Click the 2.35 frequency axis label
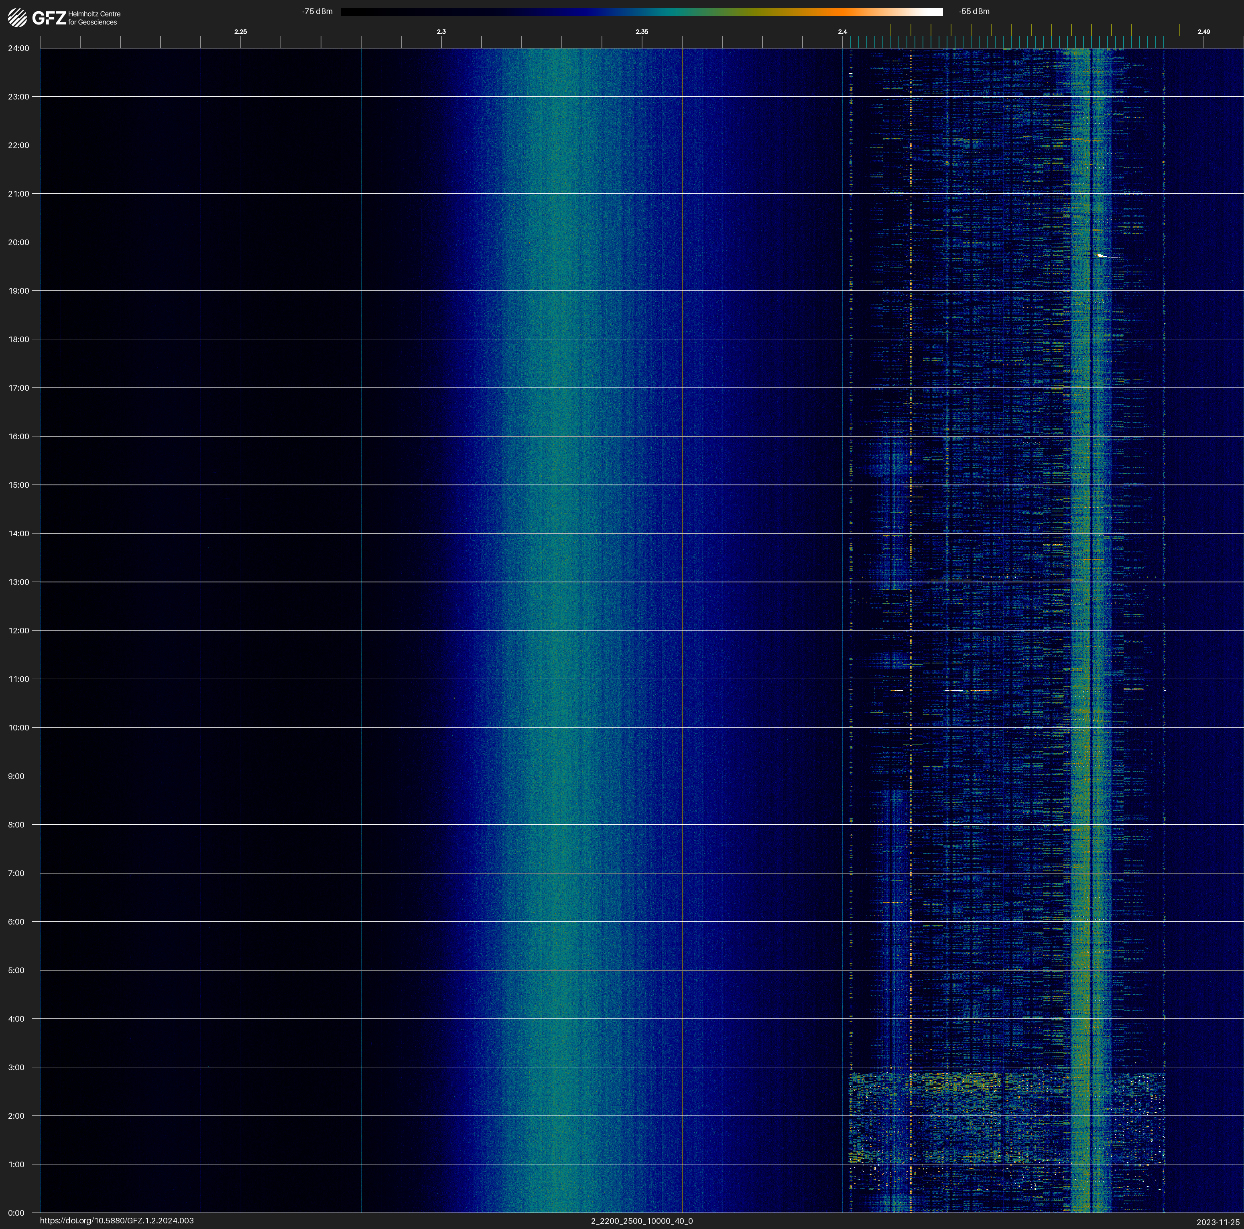 tap(641, 32)
